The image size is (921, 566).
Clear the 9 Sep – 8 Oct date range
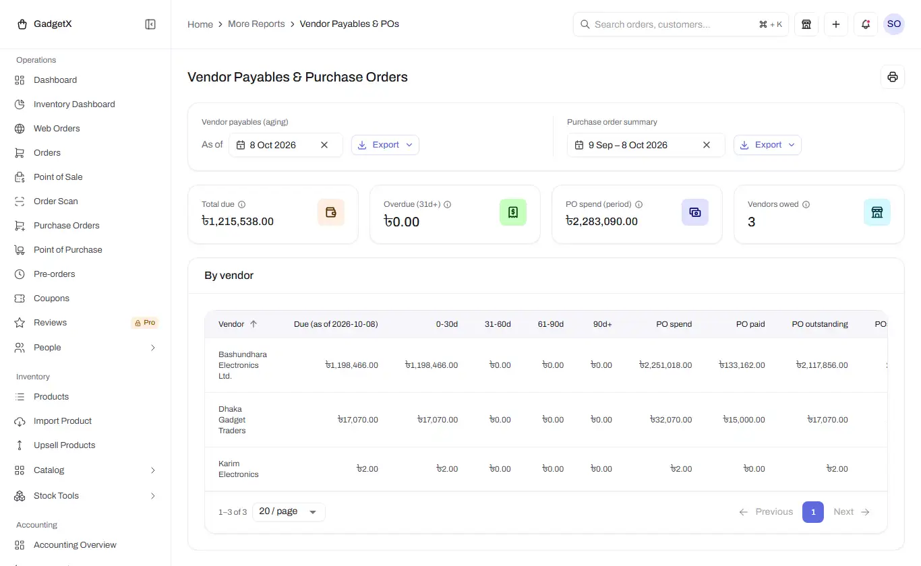tap(707, 145)
